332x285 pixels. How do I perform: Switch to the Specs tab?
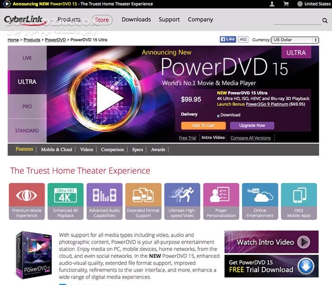tap(138, 149)
